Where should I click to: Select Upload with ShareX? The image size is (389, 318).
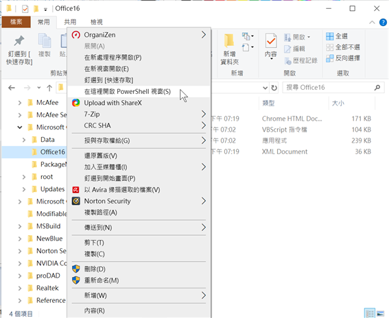pyautogui.click(x=139, y=103)
